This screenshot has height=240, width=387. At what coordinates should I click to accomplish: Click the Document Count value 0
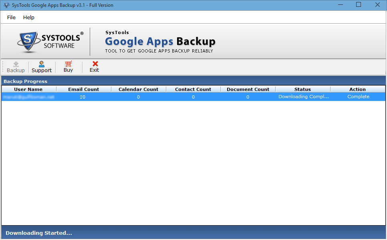click(248, 97)
